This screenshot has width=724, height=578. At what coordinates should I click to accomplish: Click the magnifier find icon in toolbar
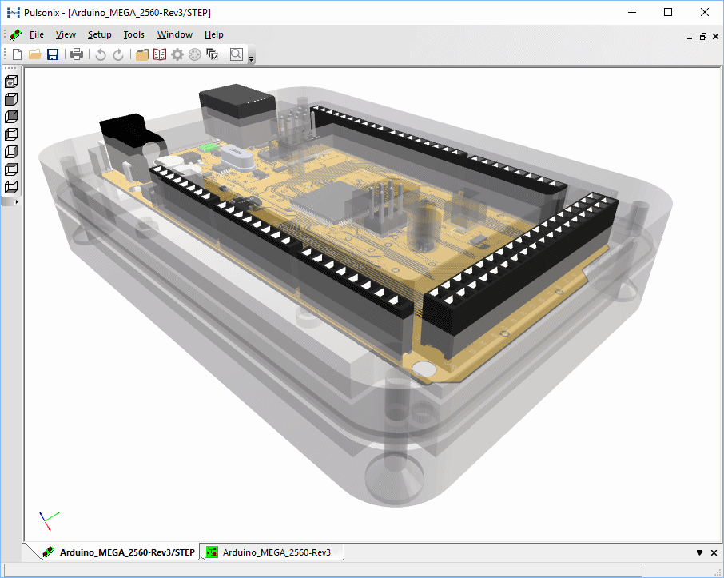coord(237,54)
